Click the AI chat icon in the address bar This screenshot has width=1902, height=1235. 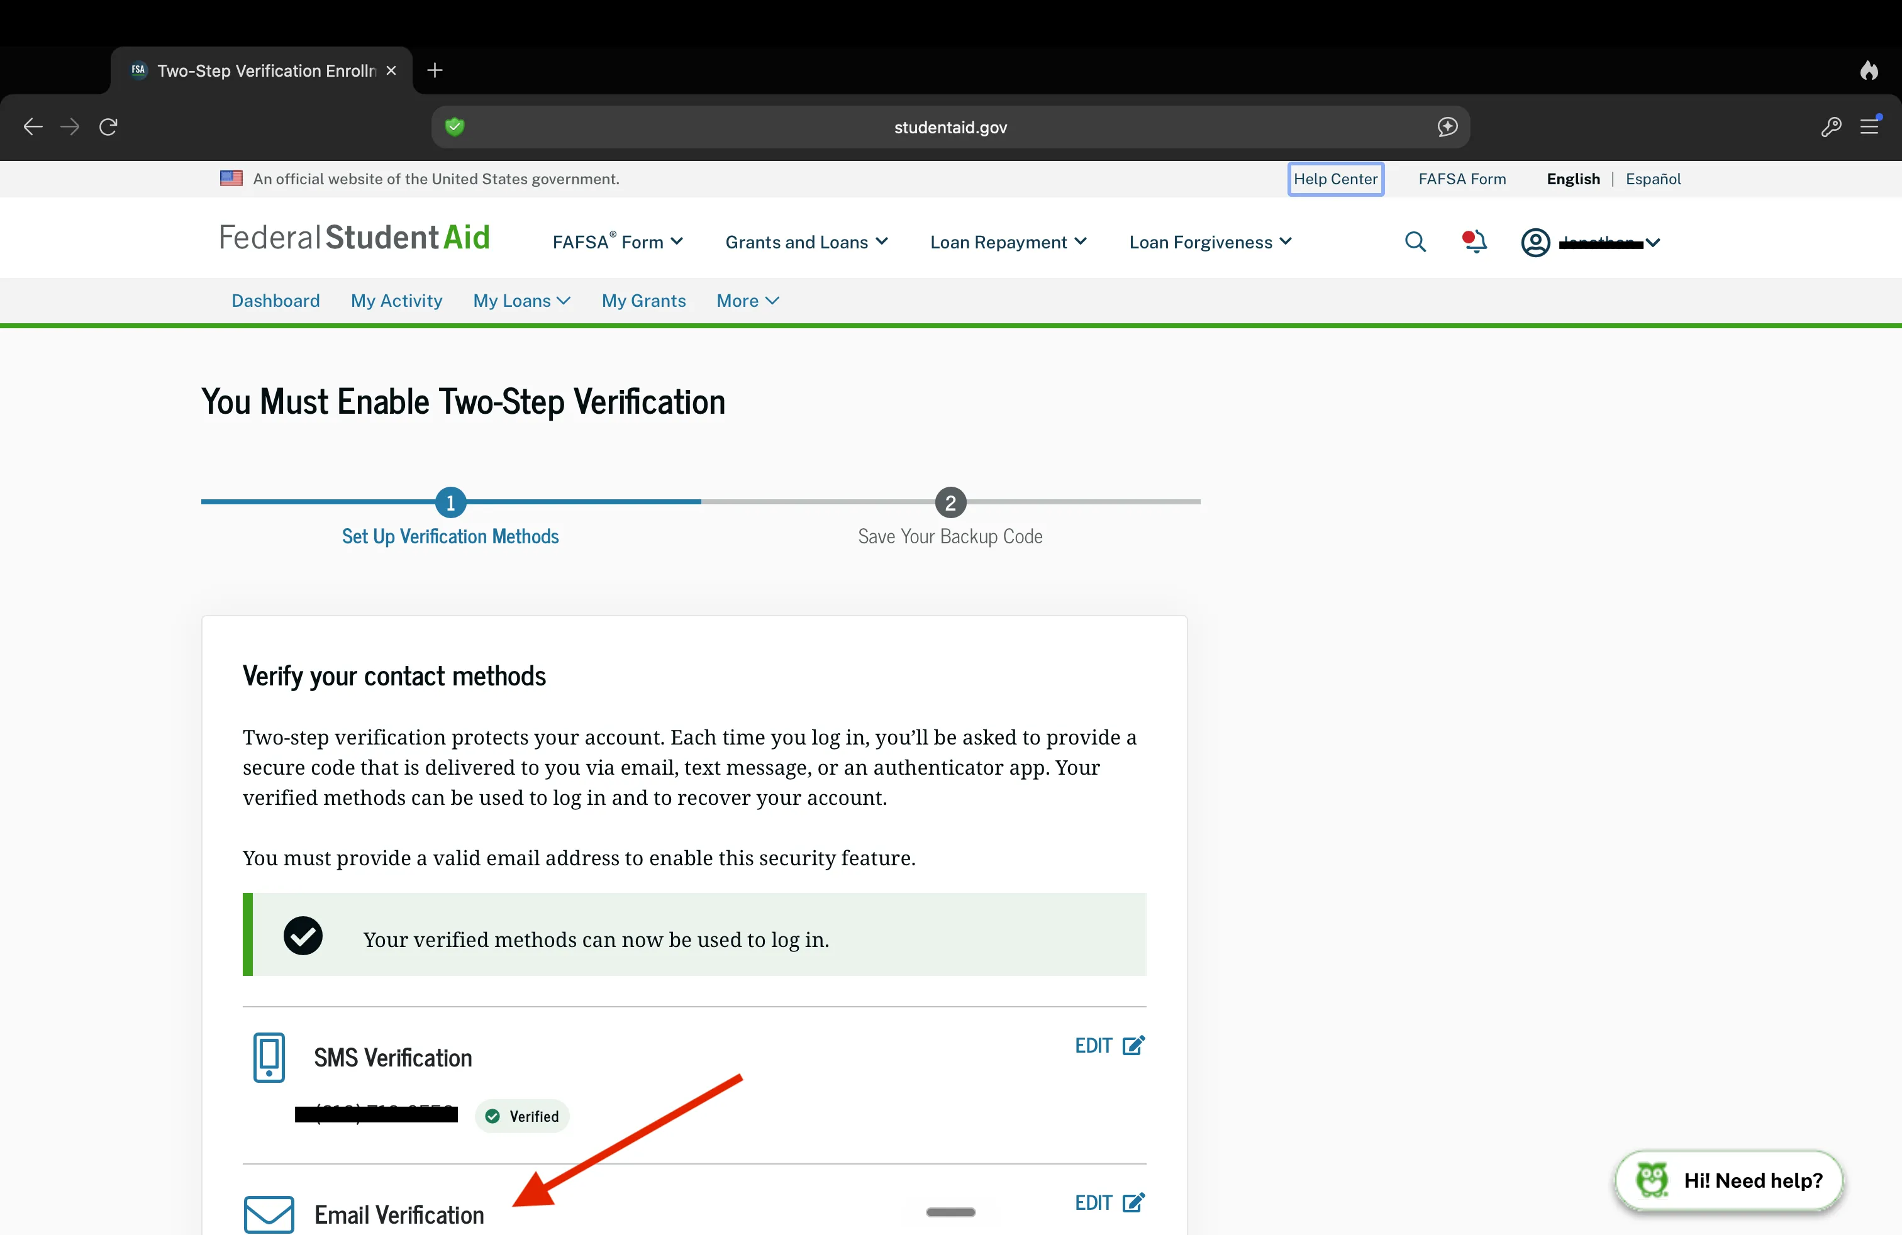(x=1447, y=126)
